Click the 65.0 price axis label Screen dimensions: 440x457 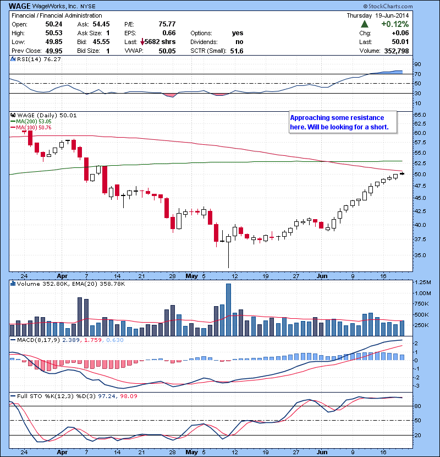420,115
